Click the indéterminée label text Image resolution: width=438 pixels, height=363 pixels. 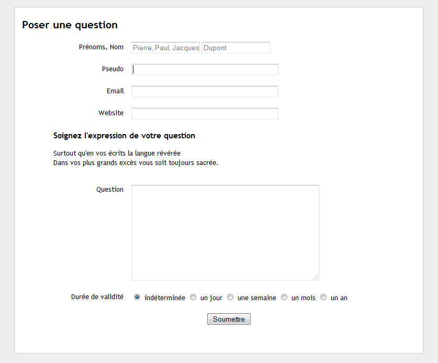(165, 298)
